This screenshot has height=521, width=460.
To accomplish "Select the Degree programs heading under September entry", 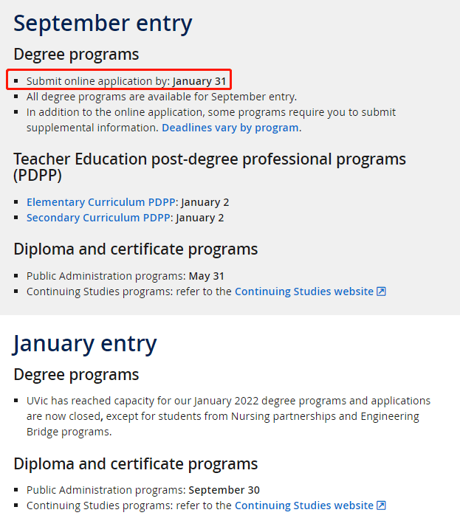I will pyautogui.click(x=76, y=55).
